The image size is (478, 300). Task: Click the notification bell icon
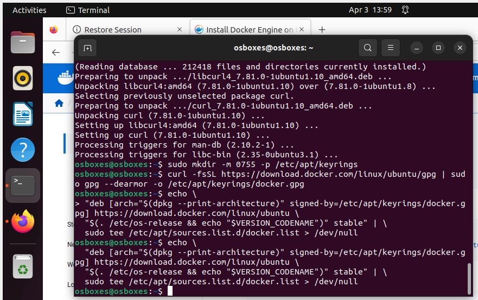(x=405, y=10)
